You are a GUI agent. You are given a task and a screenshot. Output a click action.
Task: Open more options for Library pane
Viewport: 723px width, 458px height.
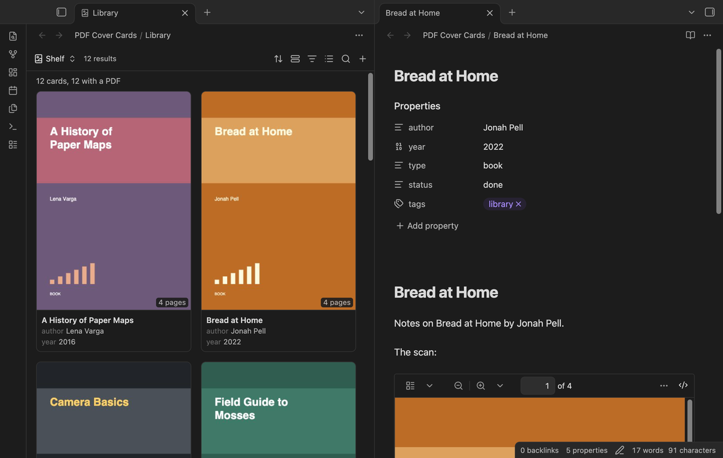pos(359,35)
